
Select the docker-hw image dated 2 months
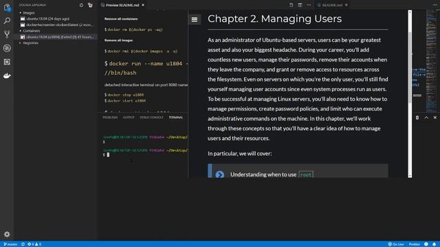[x=57, y=25]
